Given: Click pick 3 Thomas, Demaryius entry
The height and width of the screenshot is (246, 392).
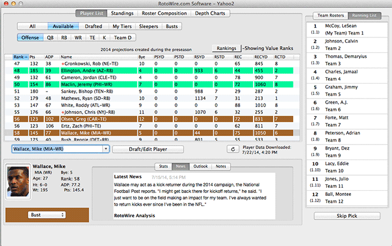Looking at the screenshot, I should coord(347,60).
